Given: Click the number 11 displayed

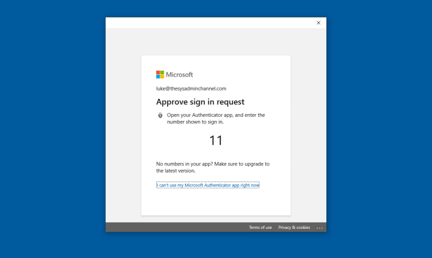Looking at the screenshot, I should point(216,141).
